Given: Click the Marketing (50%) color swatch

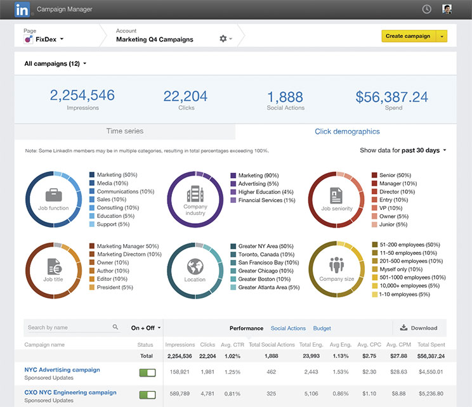Looking at the screenshot, I should pyautogui.click(x=92, y=175).
